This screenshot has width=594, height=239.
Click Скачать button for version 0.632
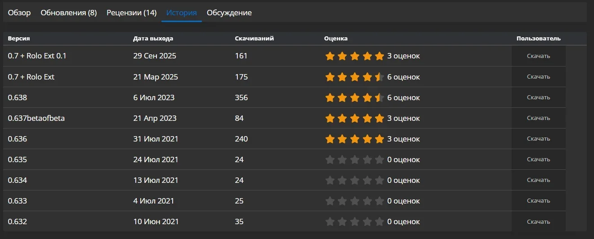coord(538,221)
